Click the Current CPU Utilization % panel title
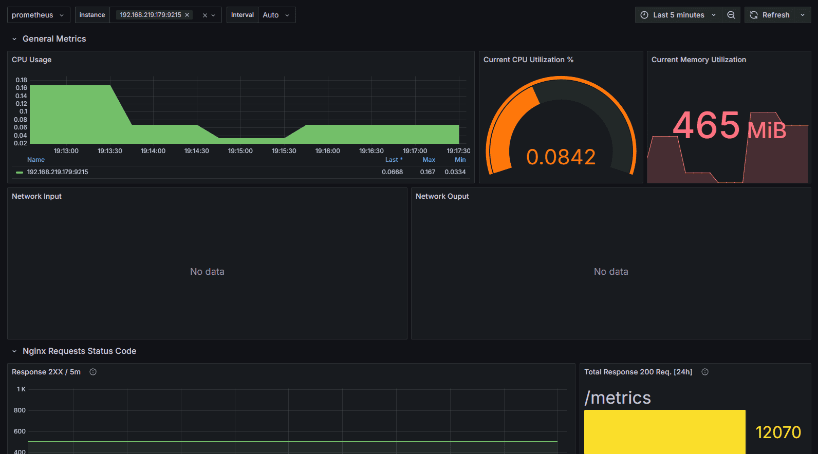 (x=528, y=60)
